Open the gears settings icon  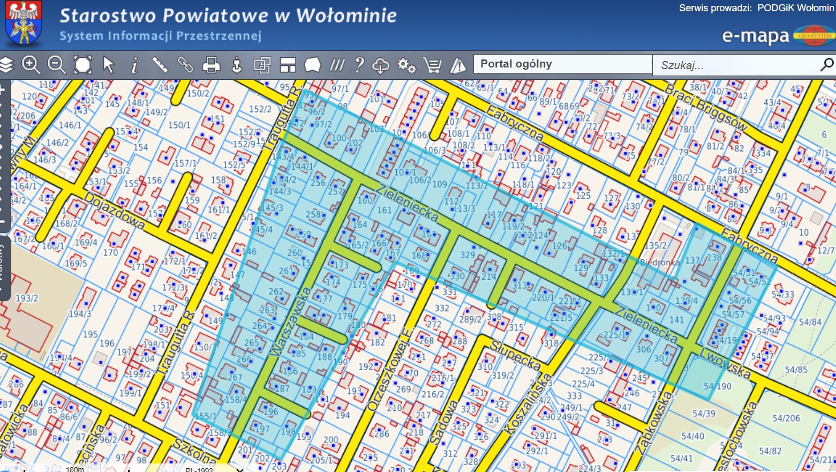point(406,65)
